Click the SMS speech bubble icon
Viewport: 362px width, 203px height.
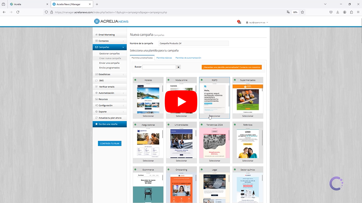[x=96, y=80]
